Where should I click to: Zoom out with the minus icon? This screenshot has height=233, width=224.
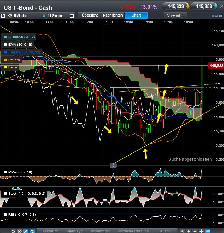coord(195,231)
